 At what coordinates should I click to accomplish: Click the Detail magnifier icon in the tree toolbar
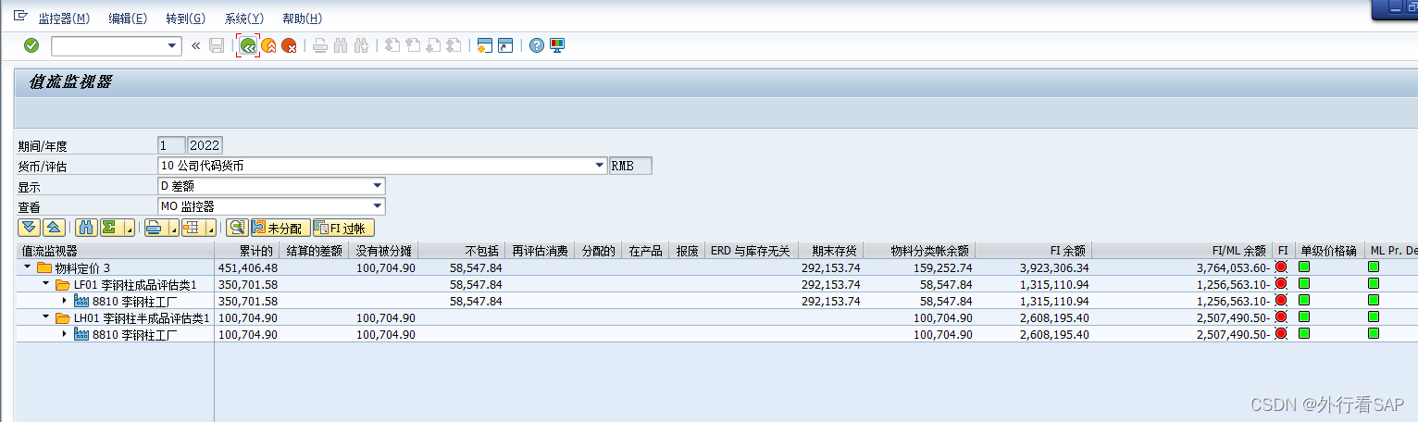click(237, 228)
